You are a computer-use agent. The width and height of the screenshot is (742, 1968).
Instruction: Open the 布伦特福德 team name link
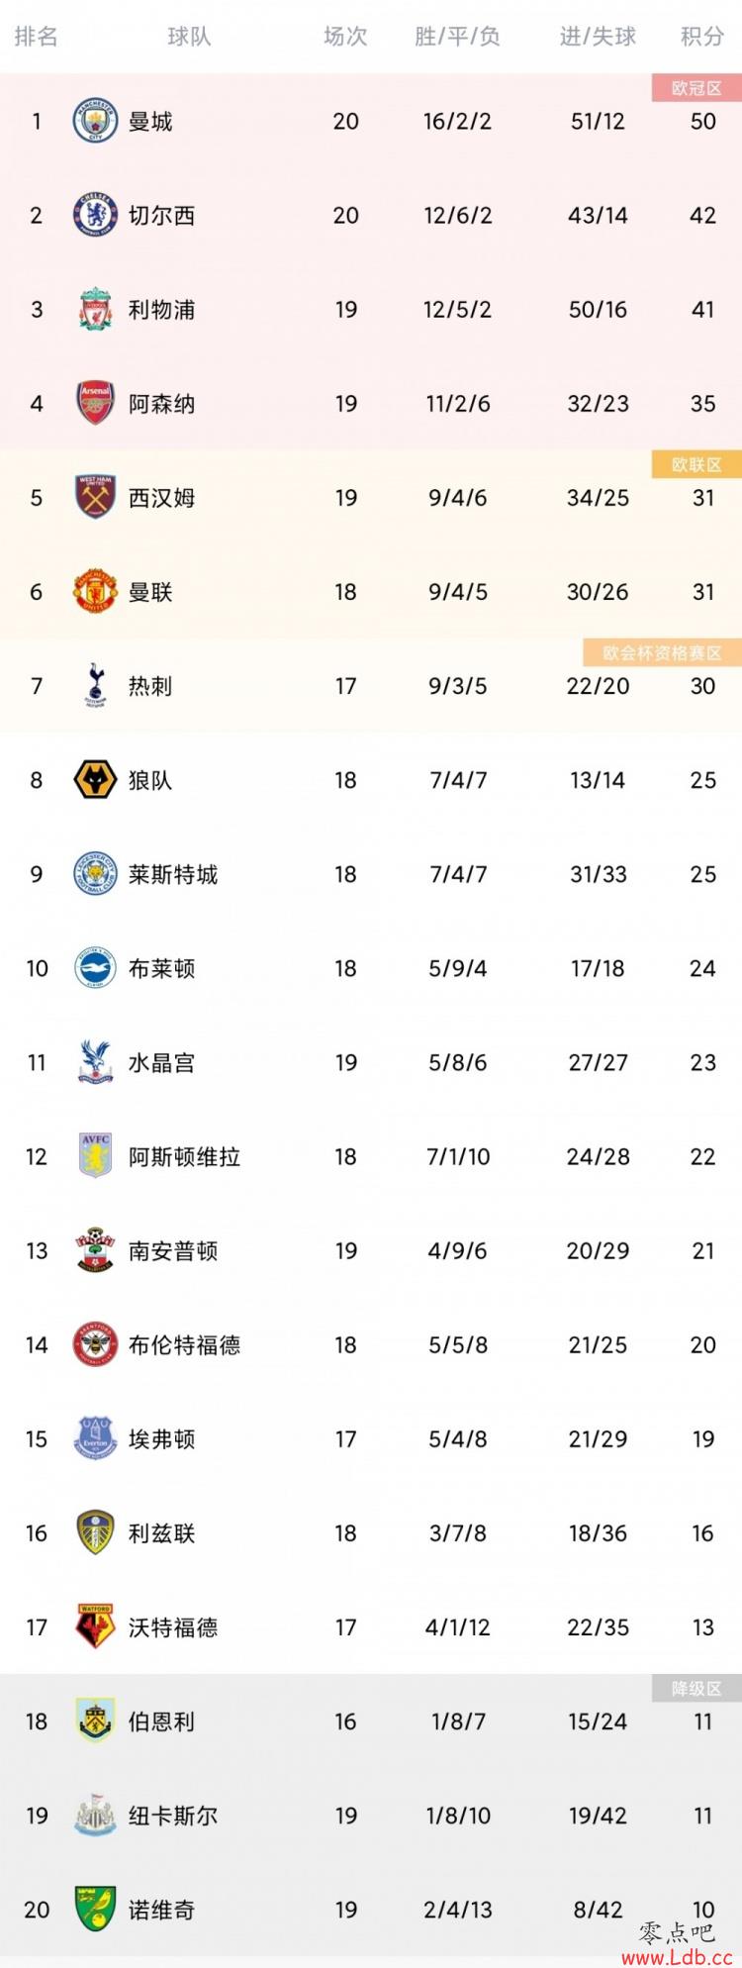point(184,1345)
